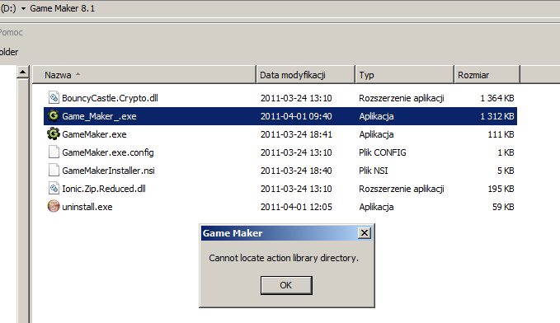
Task: Click the BouncyCastle.Crypto.dll file icon
Action: [x=54, y=97]
